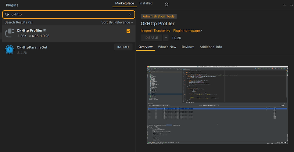
Task: Open the plugin settings gear menu
Action: (x=166, y=4)
